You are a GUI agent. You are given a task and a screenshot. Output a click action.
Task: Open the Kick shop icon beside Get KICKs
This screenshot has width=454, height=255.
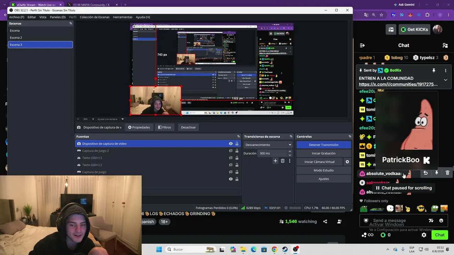pos(391,29)
